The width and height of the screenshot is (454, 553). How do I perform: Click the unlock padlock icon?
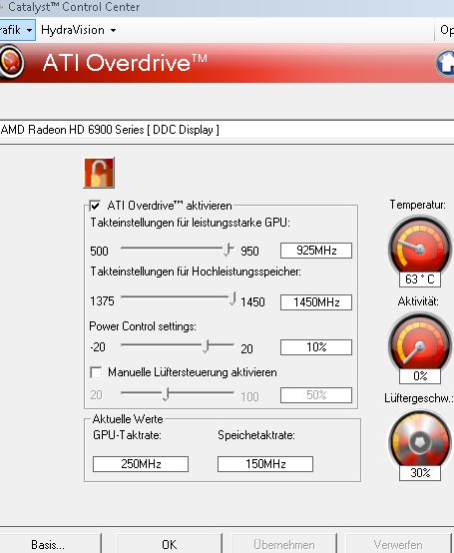pyautogui.click(x=100, y=173)
